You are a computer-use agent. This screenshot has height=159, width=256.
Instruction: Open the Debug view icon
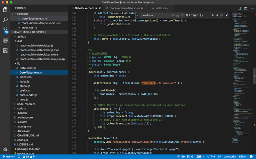coord(5,40)
